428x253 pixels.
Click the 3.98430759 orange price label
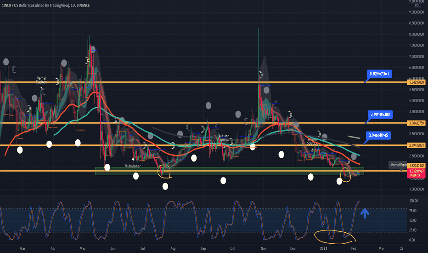pos(417,123)
